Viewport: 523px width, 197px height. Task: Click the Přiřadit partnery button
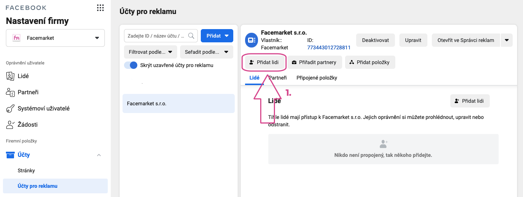315,62
